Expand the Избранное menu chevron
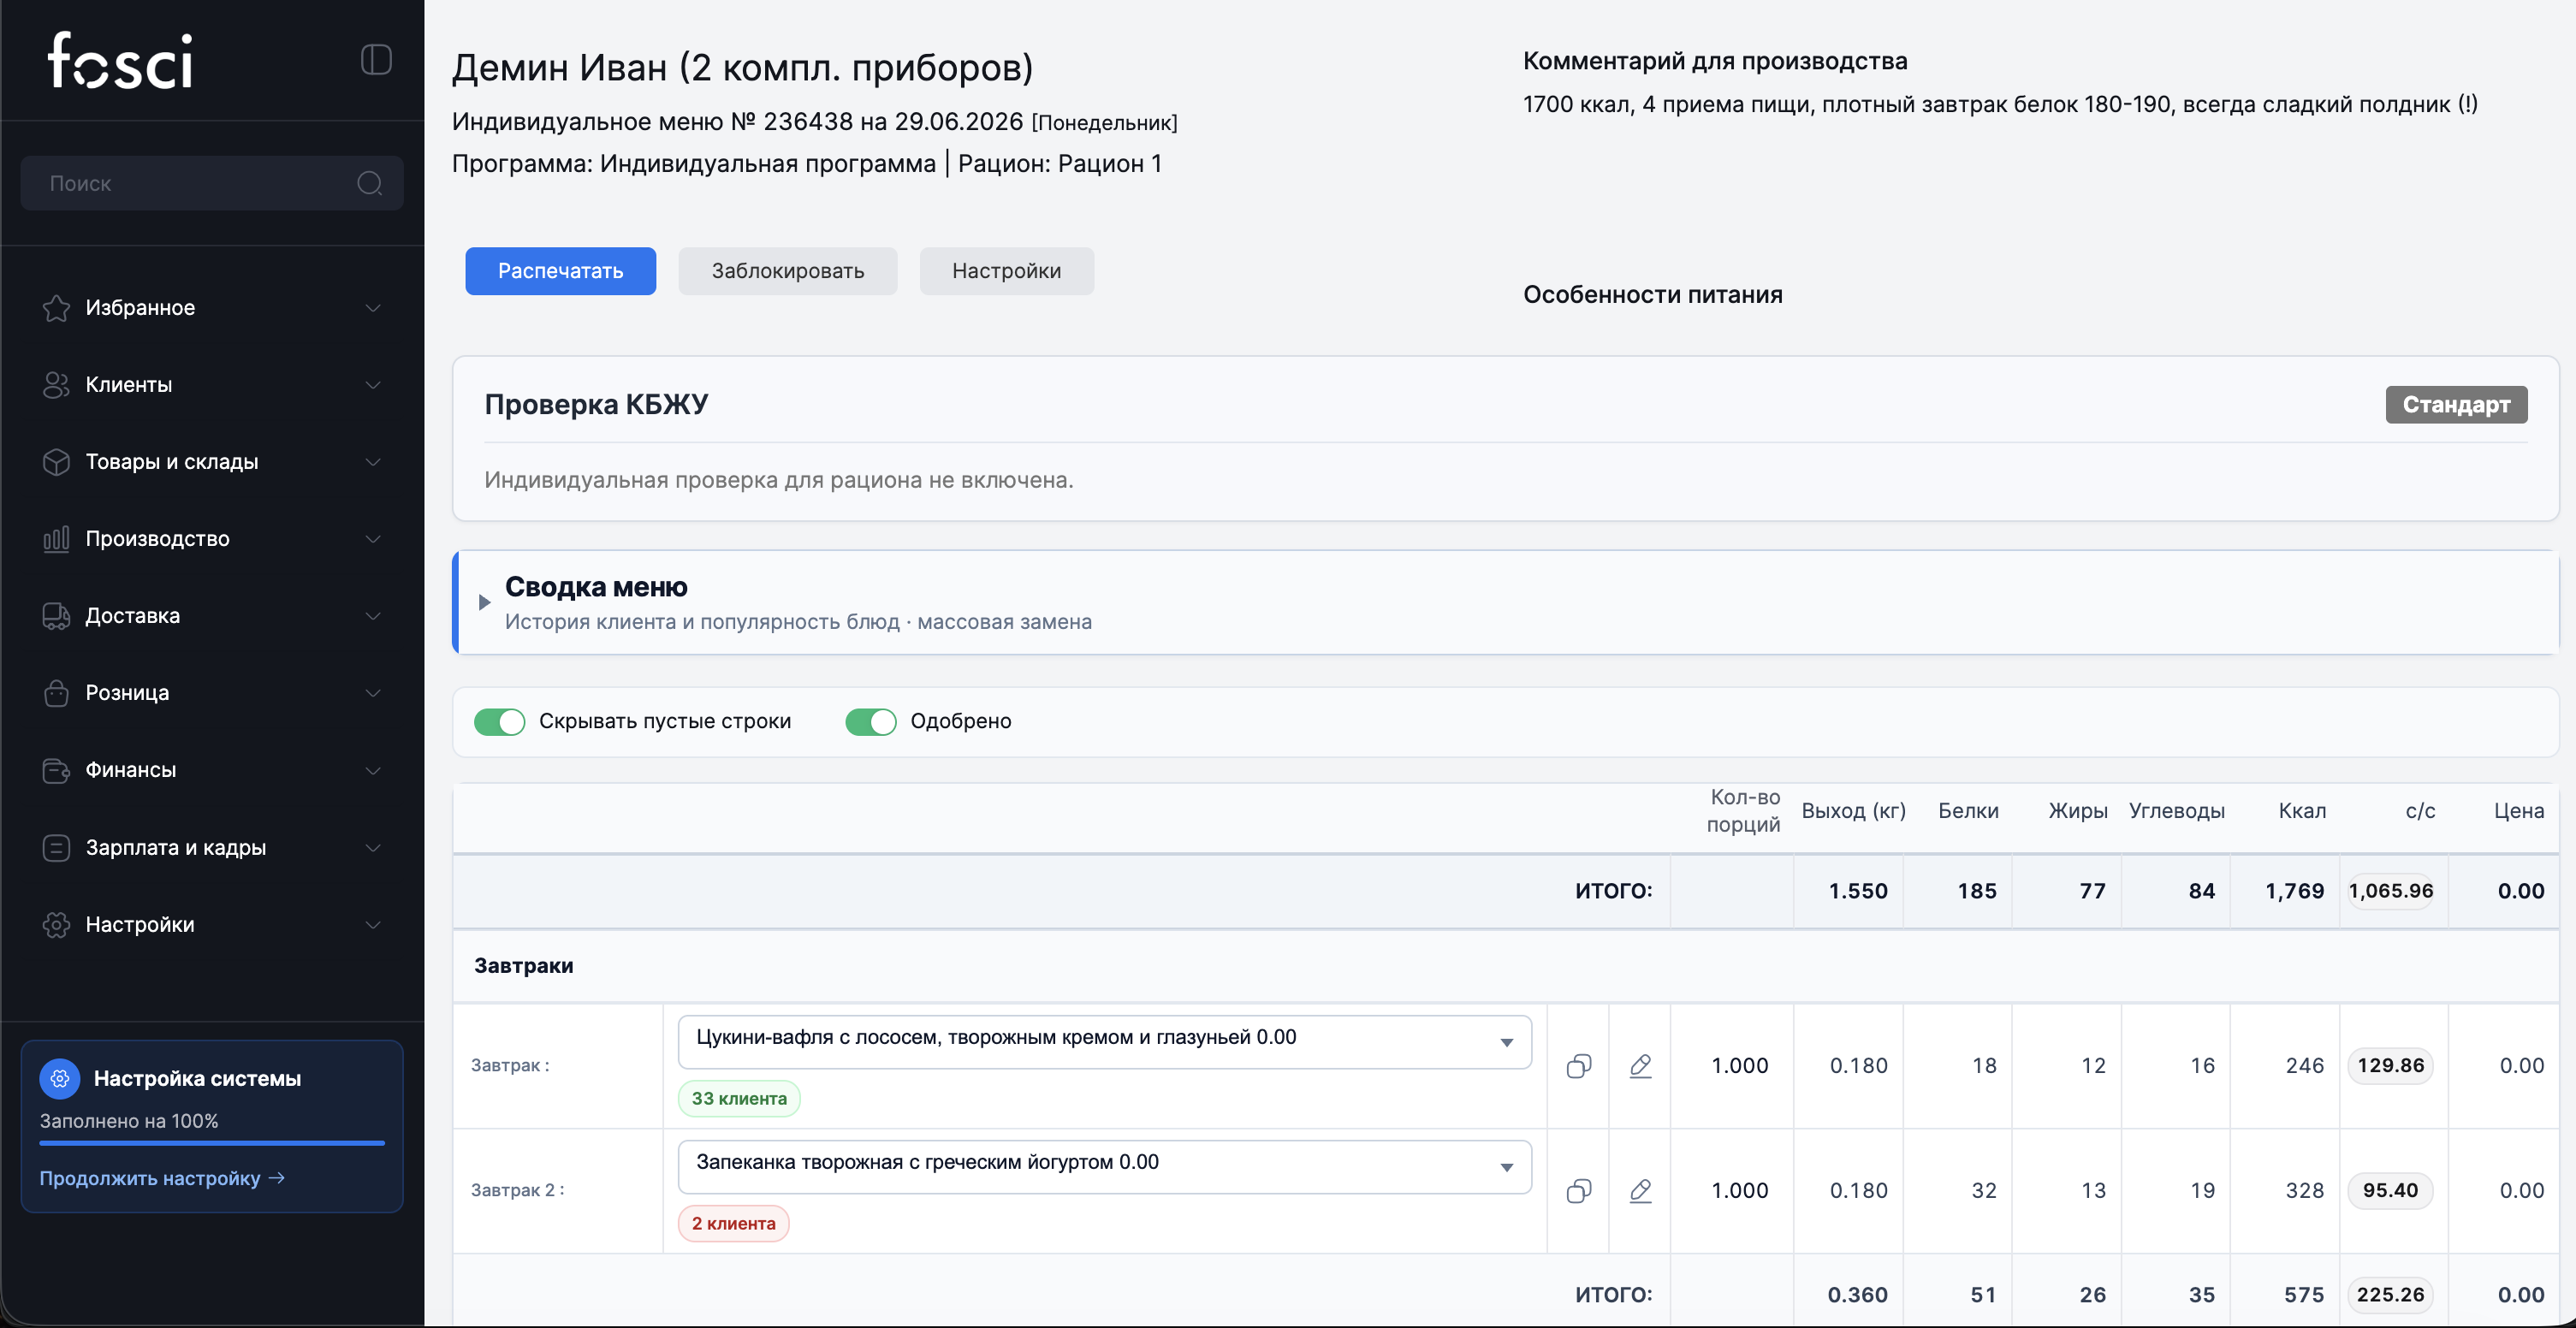 (373, 308)
